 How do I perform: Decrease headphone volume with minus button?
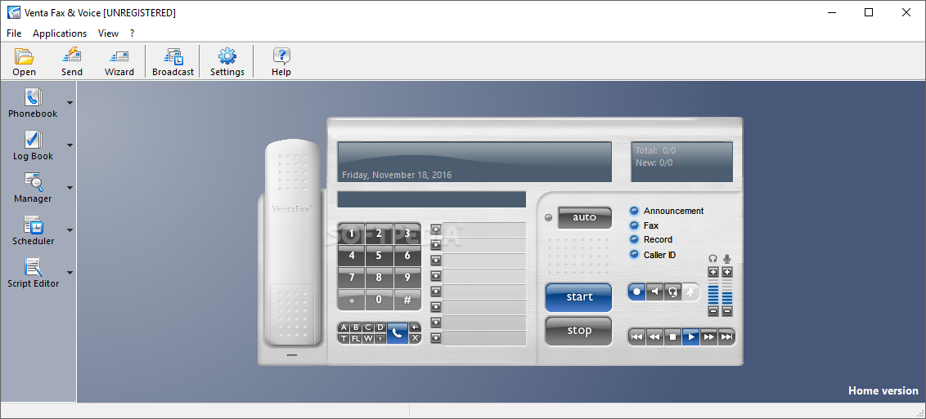point(713,310)
